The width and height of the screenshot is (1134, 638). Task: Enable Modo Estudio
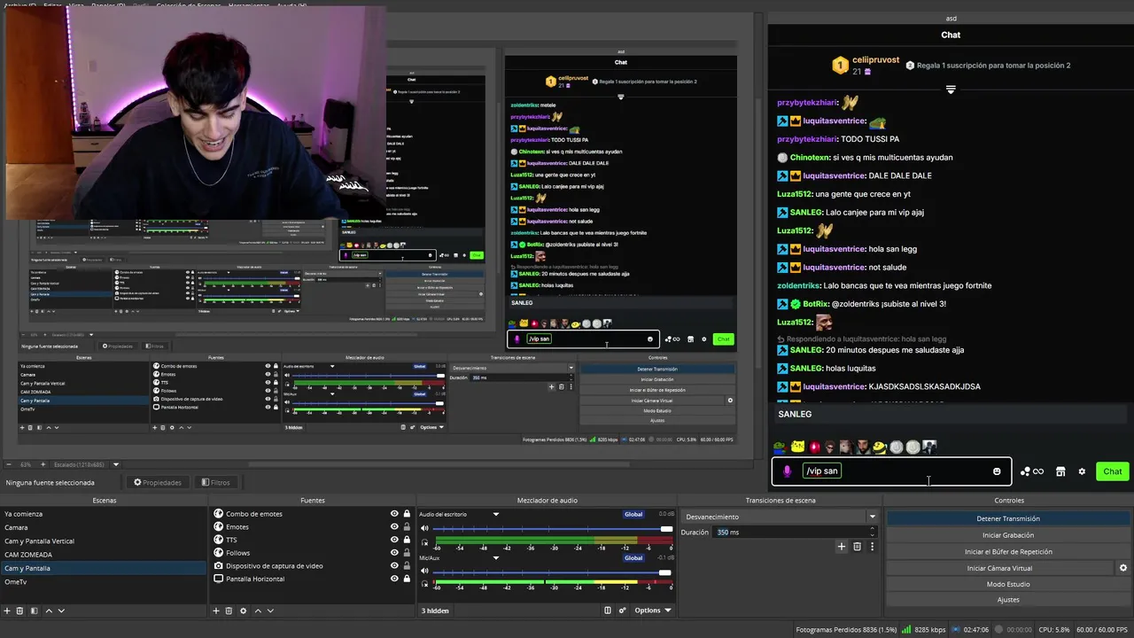tap(1008, 584)
